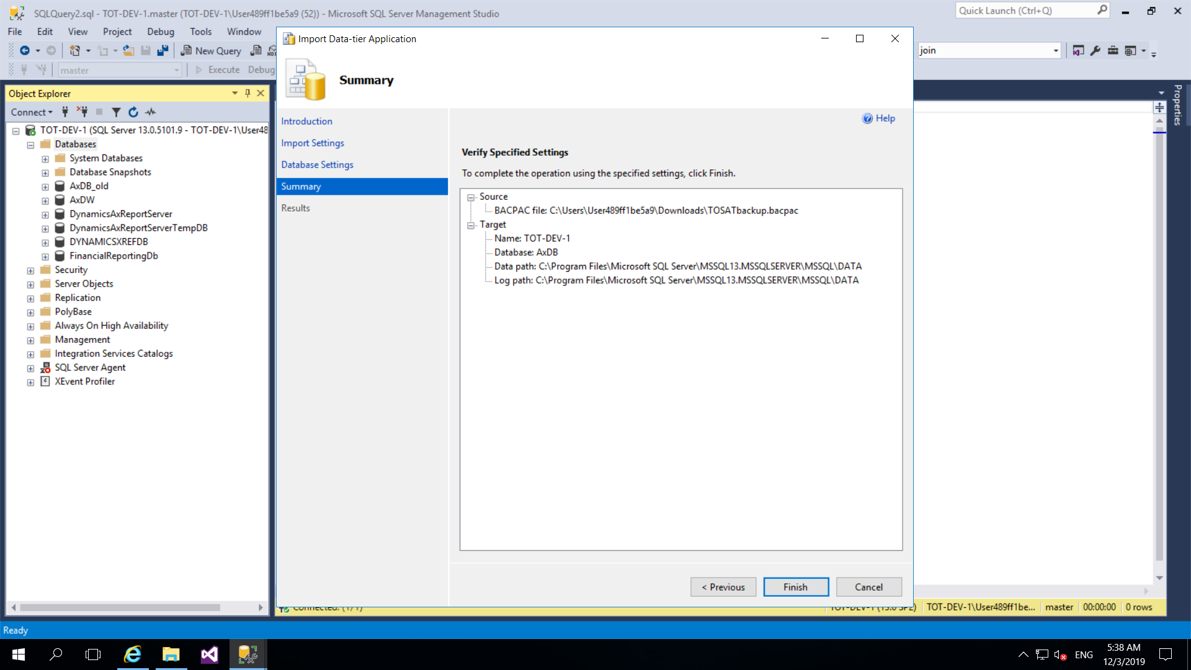The width and height of the screenshot is (1191, 670).
Task: Open the Connect dropdown in Object Explorer
Action: 32,112
